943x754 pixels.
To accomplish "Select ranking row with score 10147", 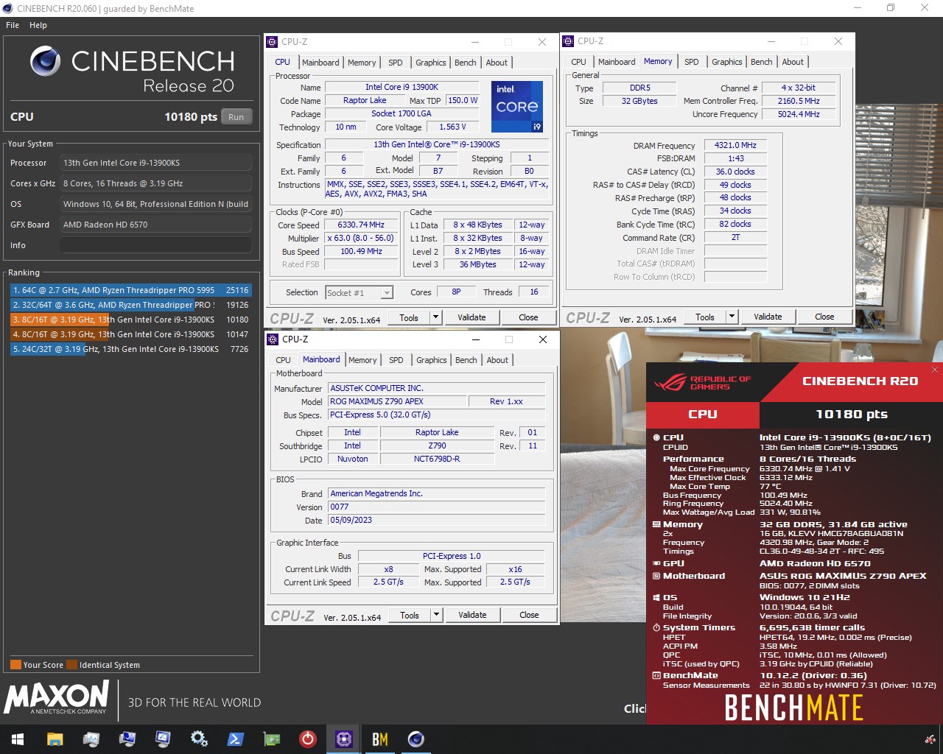I will [130, 334].
